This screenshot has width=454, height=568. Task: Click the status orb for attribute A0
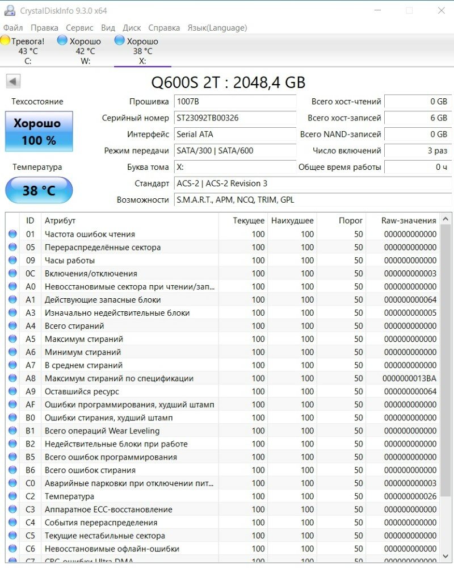pos(12,286)
